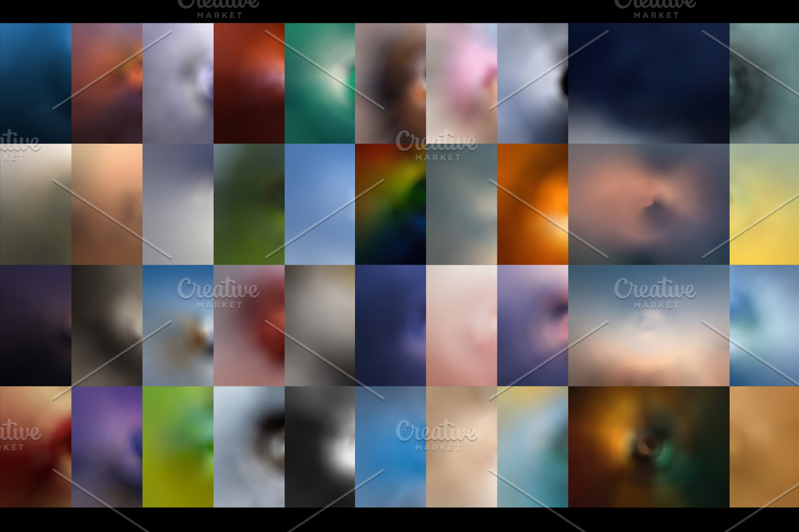The image size is (799, 532).
Task: Choose the black-and-white thumbnail in bottom row
Action: coord(320,447)
